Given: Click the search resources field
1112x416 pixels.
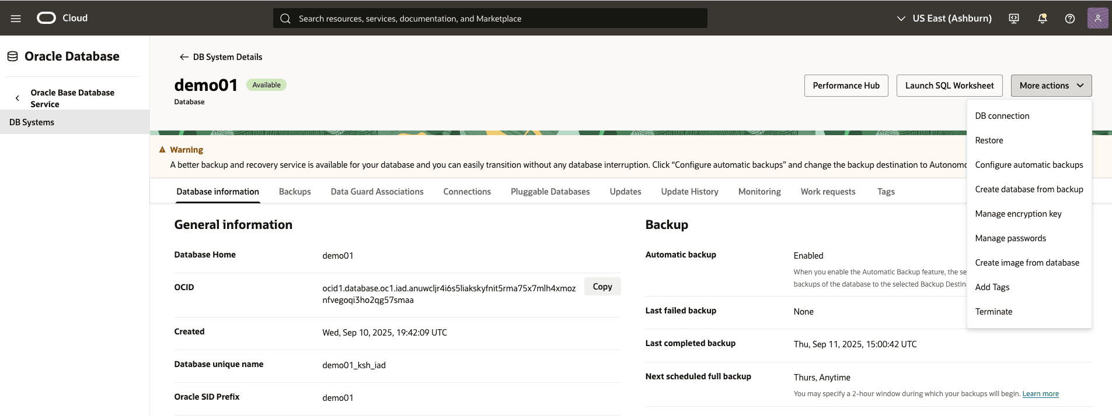Looking at the screenshot, I should pyautogui.click(x=490, y=19).
